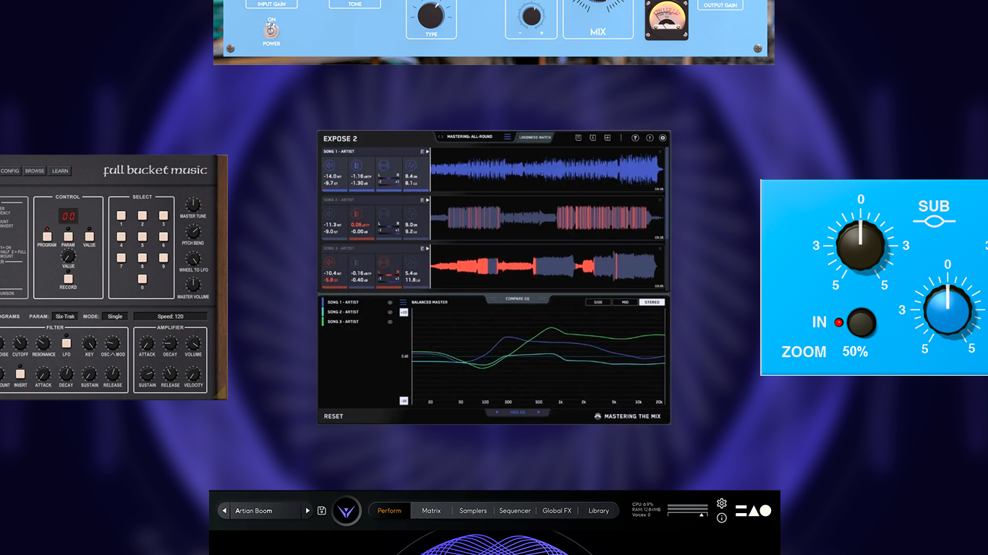988x555 pixels.
Task: Click Song 3 red loudness speaker icon
Action: [x=330, y=262]
